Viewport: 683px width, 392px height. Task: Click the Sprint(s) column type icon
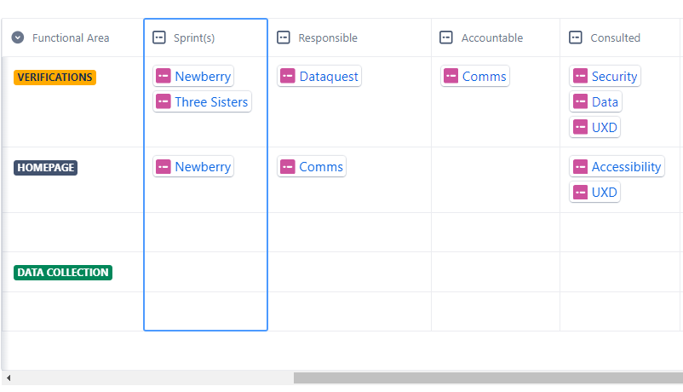click(159, 37)
